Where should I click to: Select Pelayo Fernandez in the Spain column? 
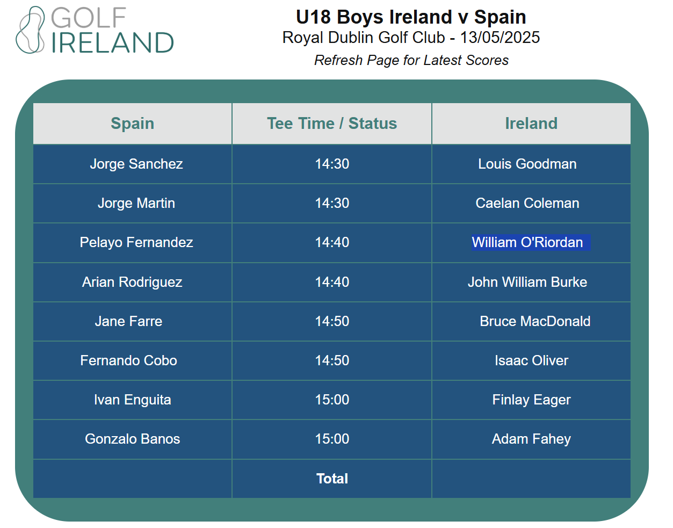[136, 242]
